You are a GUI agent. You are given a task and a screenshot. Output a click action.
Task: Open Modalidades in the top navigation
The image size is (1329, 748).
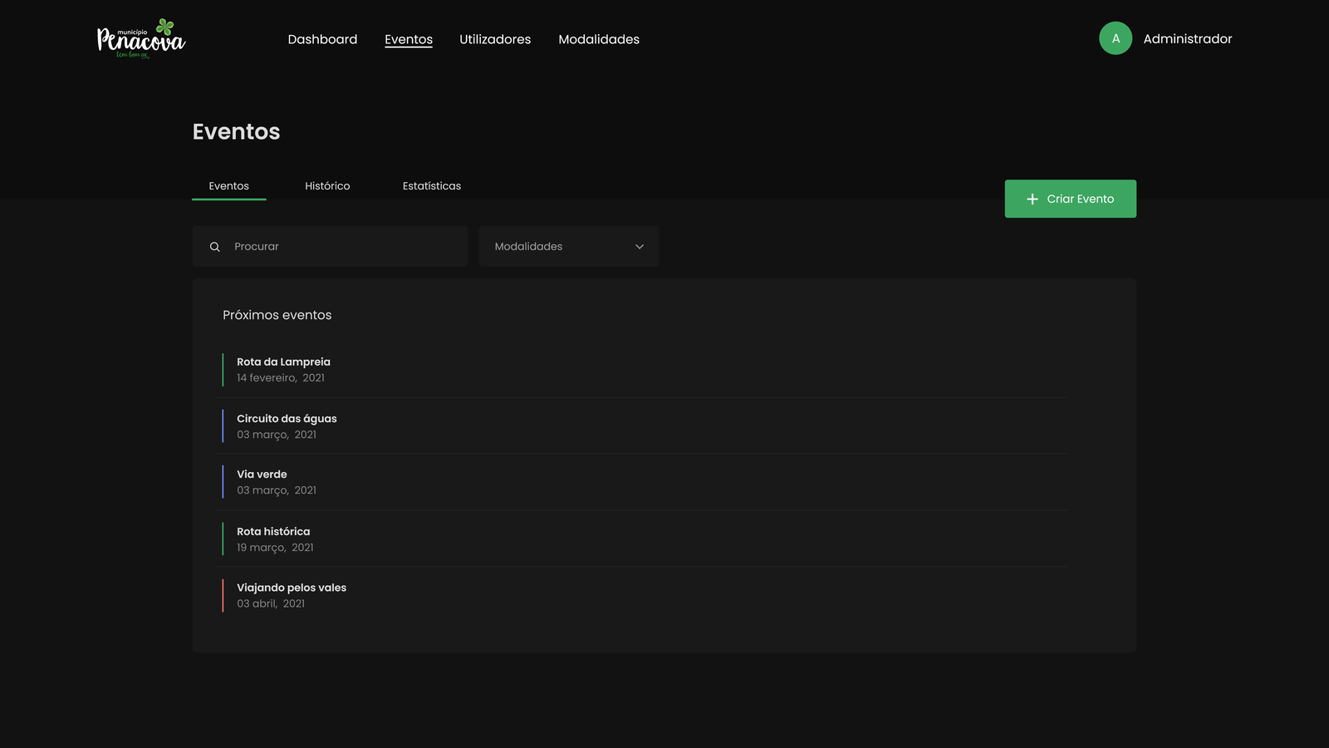coord(598,39)
